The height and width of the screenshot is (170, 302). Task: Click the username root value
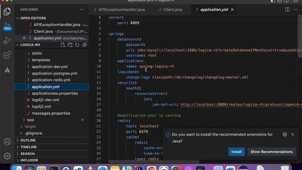pyautogui.click(x=152, y=56)
